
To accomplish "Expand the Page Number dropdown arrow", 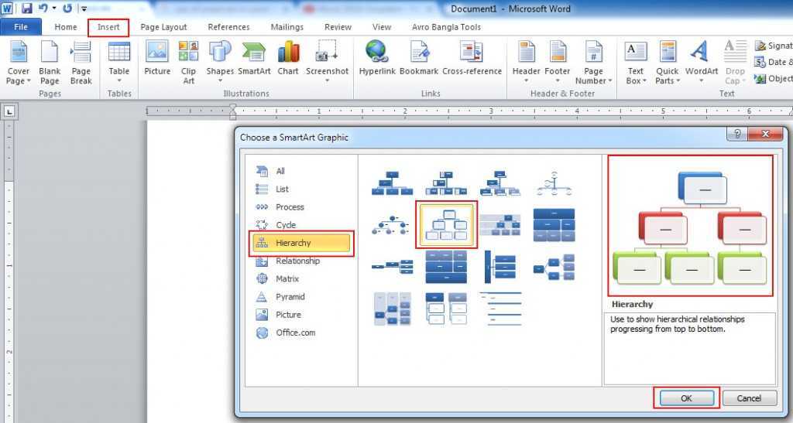I will (610, 81).
